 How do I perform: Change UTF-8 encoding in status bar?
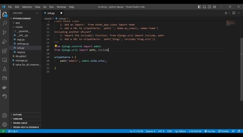(x=161, y=131)
